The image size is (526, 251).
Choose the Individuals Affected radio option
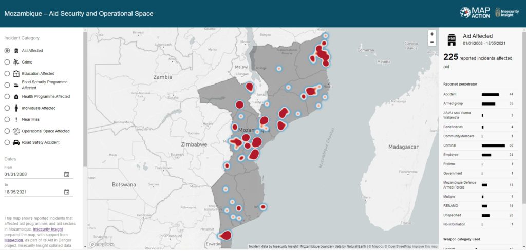coord(7,108)
